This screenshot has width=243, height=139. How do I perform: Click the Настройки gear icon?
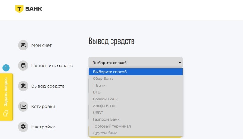(23, 127)
